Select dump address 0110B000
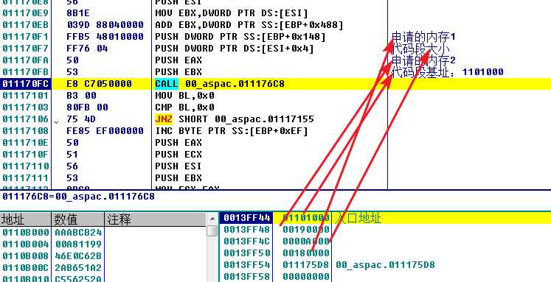The width and height of the screenshot is (551, 282). point(25,232)
